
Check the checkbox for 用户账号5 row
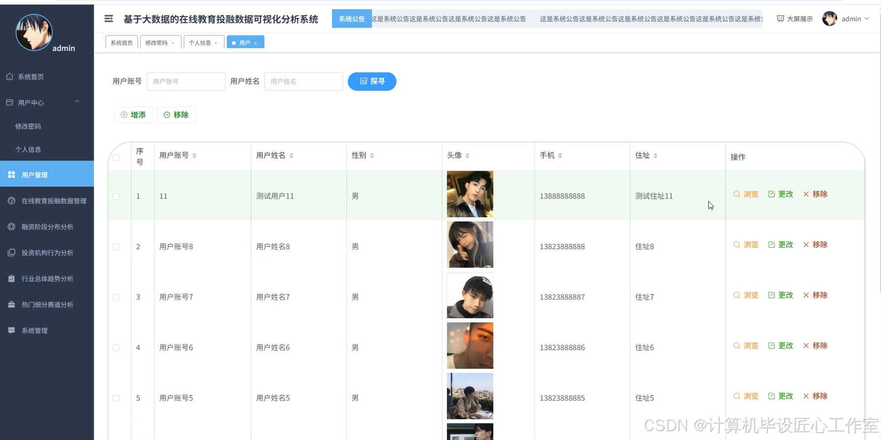pos(116,398)
